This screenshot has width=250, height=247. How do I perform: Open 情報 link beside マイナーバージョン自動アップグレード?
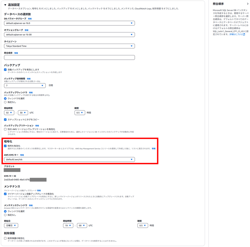(x=39, y=190)
